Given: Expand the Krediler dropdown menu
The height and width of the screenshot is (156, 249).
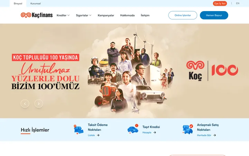Looking at the screenshot, I should (63, 15).
